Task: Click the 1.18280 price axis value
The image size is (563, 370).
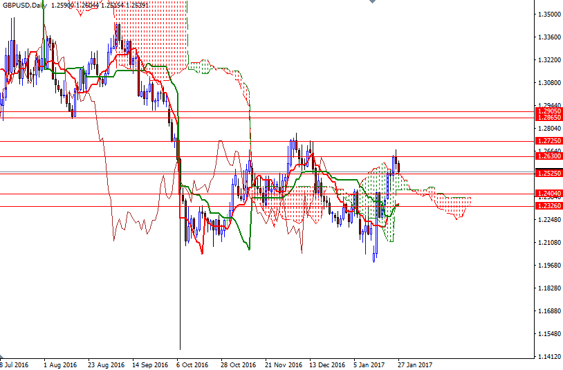Action: coord(549,288)
